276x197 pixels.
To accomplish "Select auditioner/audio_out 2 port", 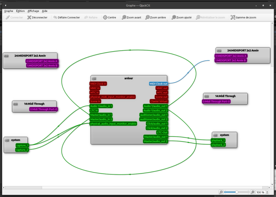I will coord(154,119).
